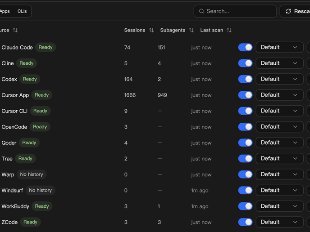Open the Default dropdown for Claude Code

(x=279, y=47)
